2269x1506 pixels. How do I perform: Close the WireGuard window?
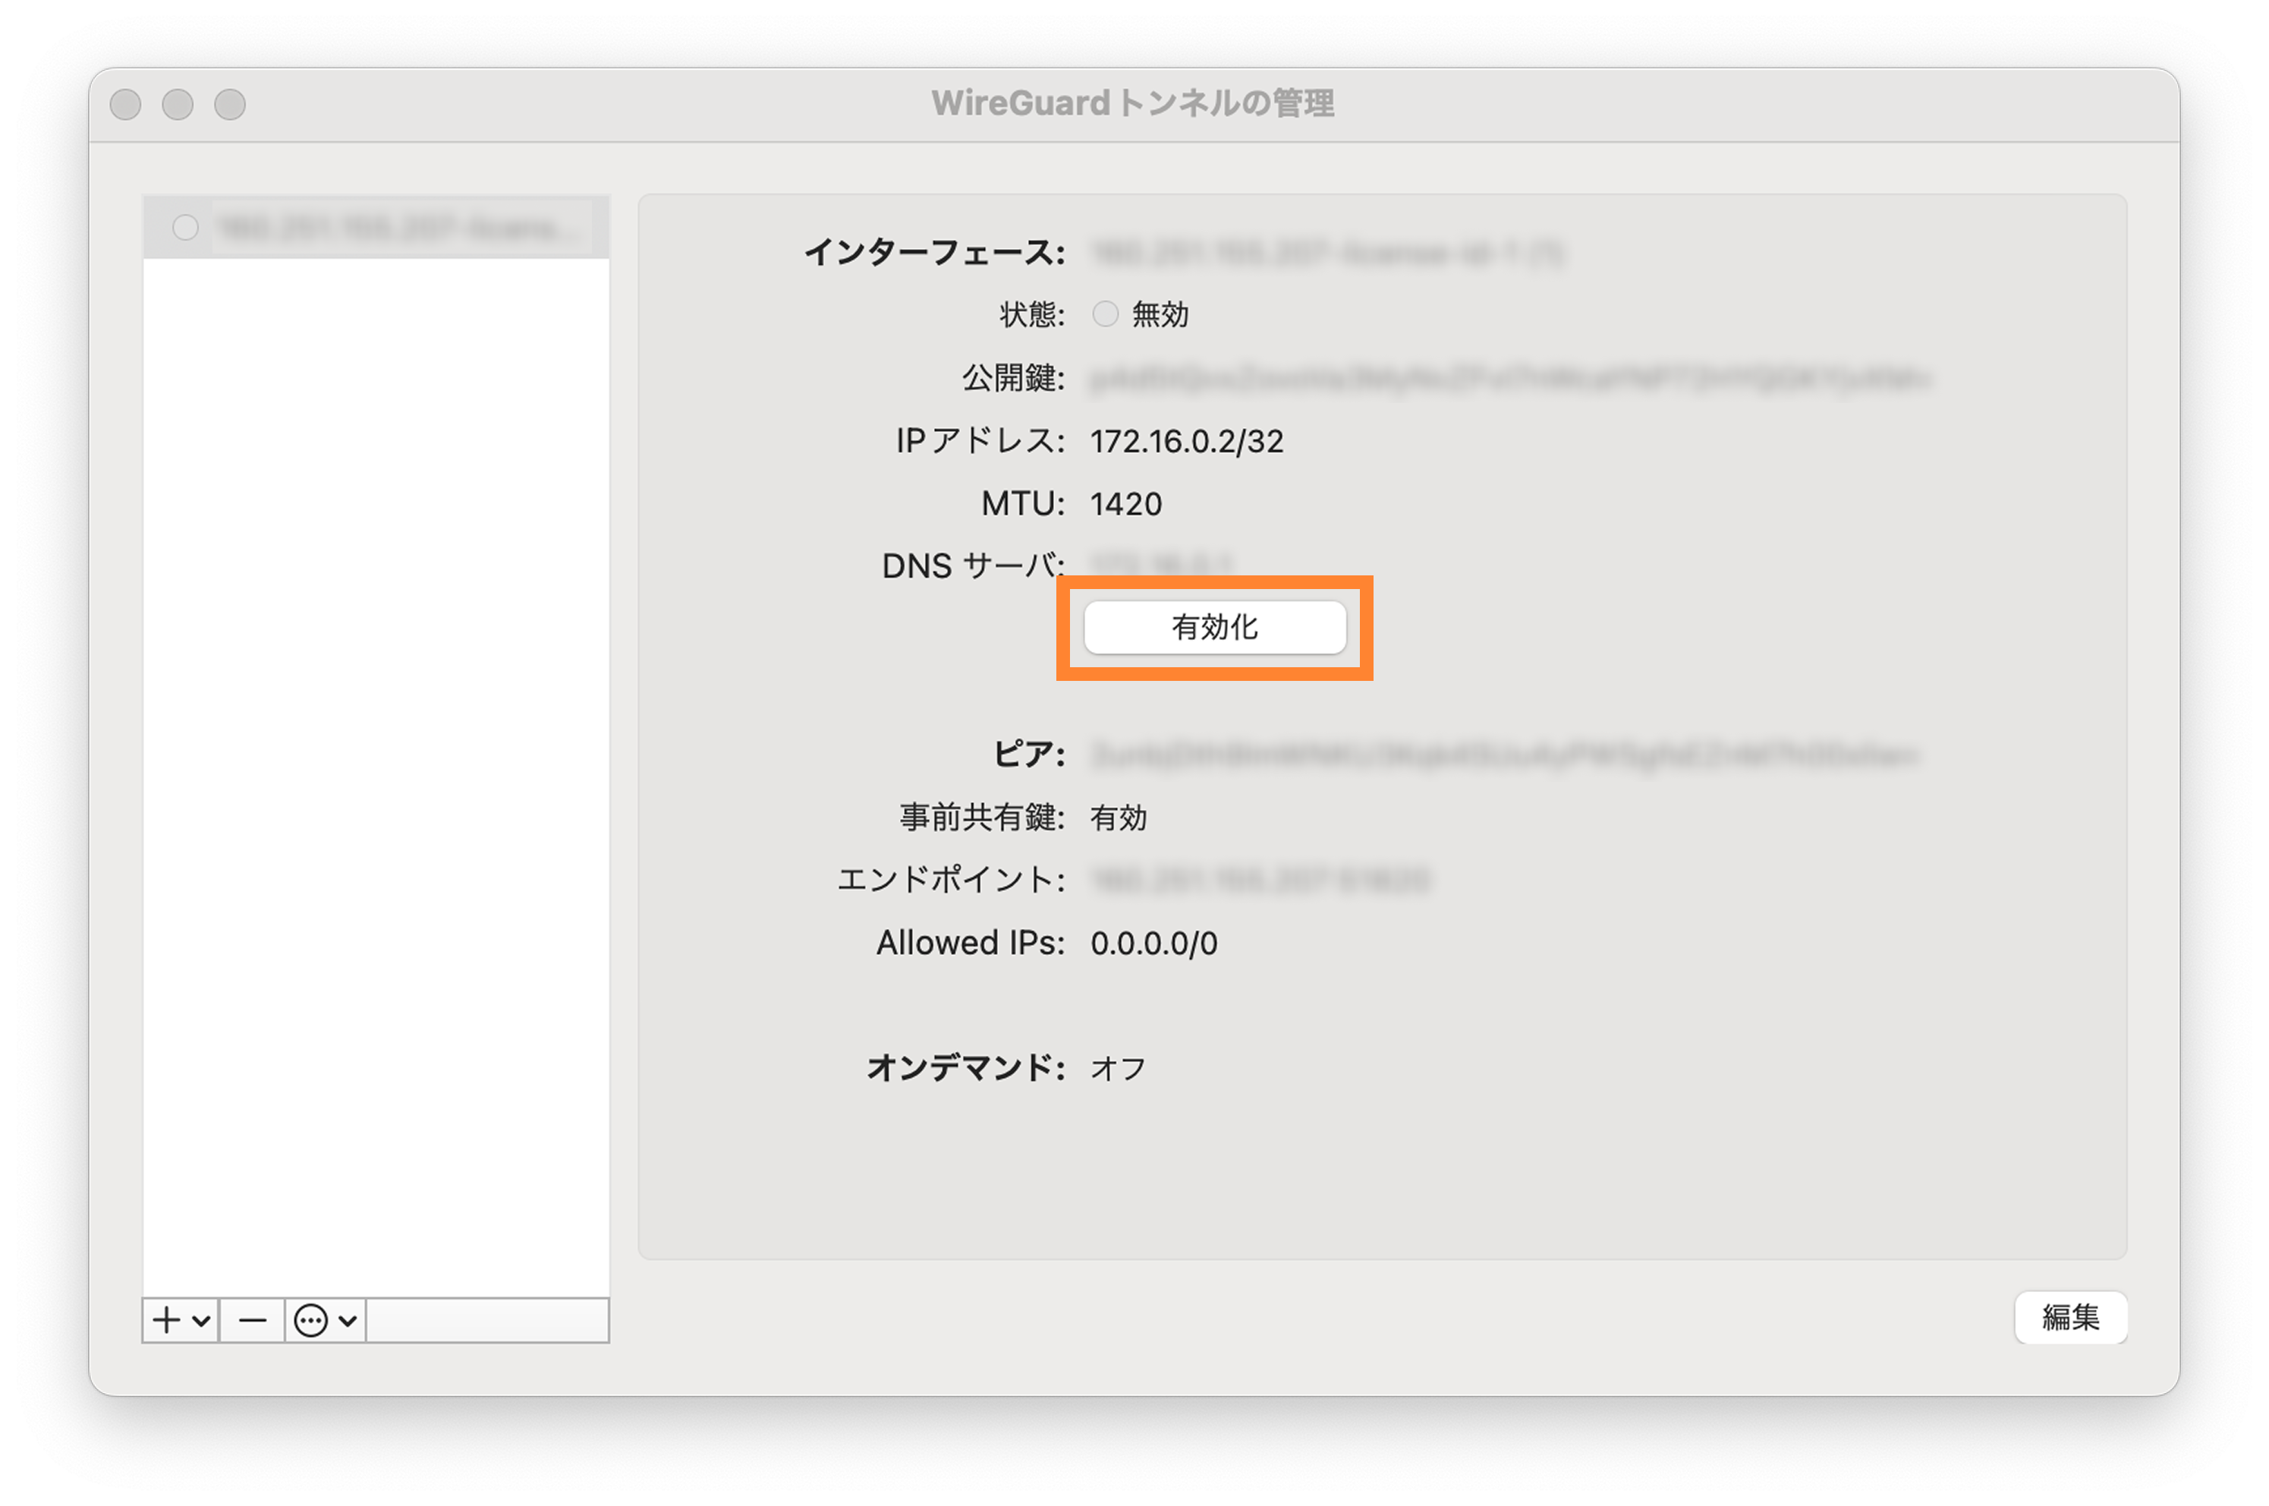coord(126,104)
